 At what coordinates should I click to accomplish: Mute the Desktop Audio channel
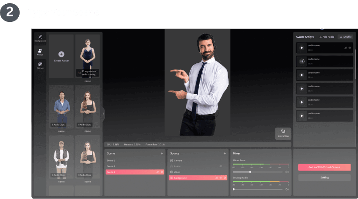286,189
